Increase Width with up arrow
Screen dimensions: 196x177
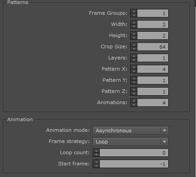134,22
